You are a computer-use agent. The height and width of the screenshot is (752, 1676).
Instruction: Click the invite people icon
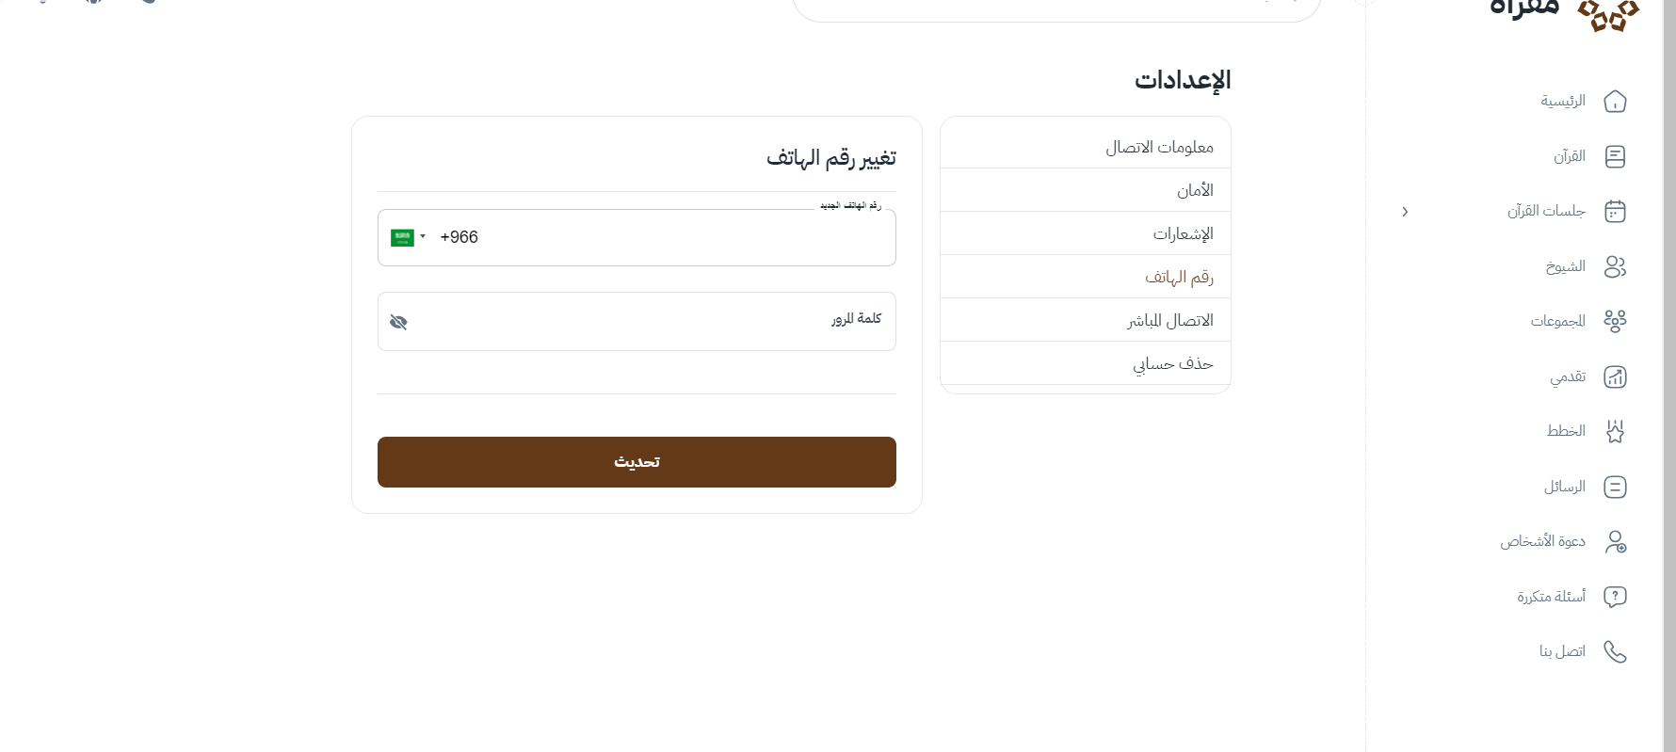point(1615,542)
